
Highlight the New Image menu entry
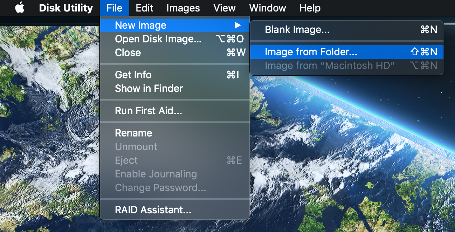tap(140, 25)
